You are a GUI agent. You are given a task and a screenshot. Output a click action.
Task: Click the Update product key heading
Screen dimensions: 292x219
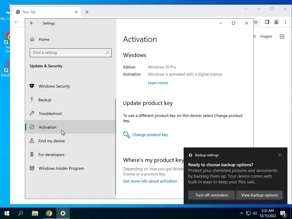coord(148,103)
